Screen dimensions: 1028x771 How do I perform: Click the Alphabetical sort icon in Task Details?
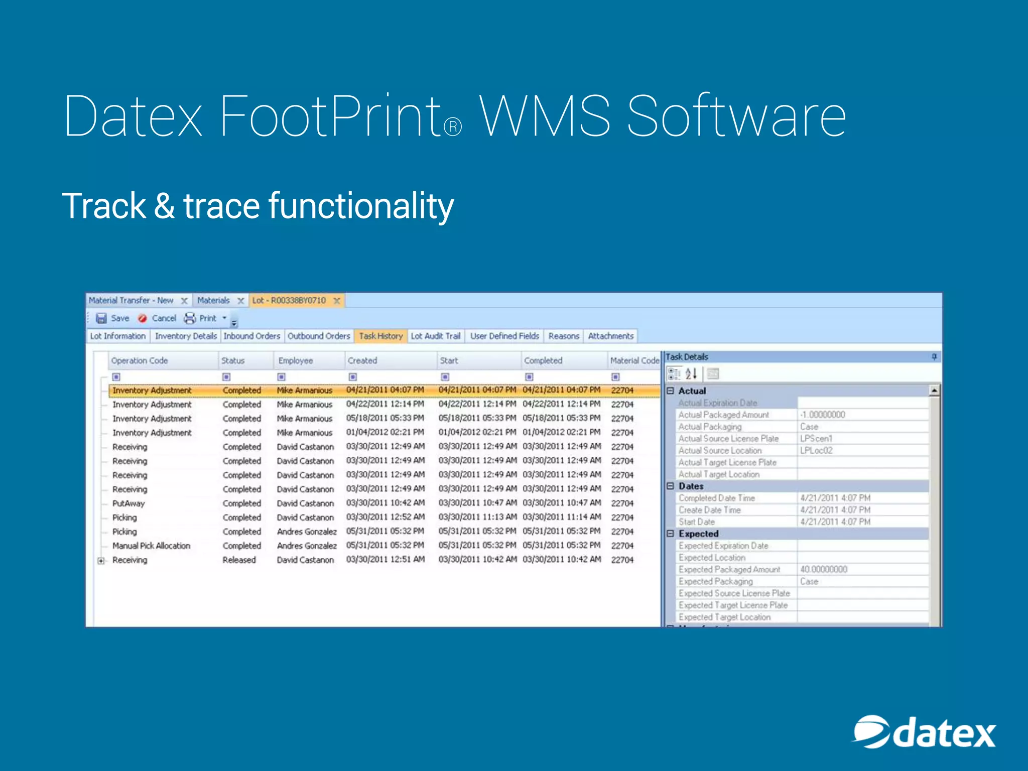[691, 373]
